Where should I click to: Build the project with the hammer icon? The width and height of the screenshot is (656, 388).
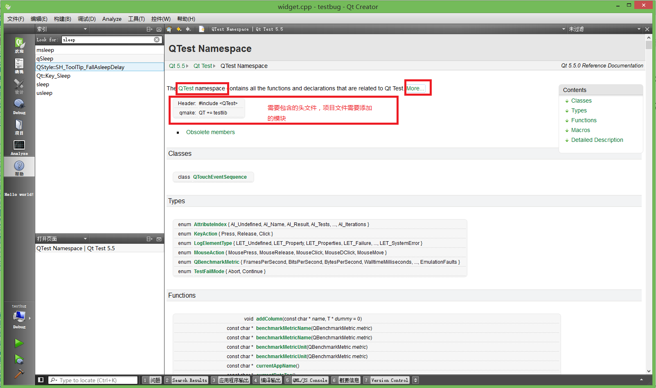[x=19, y=373]
